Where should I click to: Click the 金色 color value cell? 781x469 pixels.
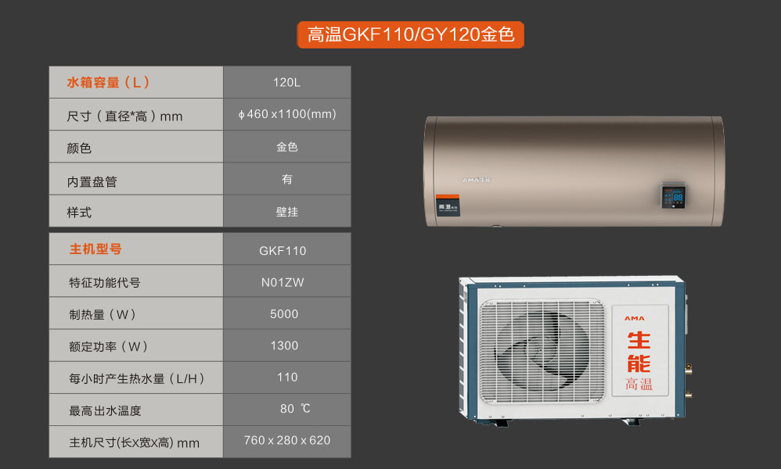point(287,147)
